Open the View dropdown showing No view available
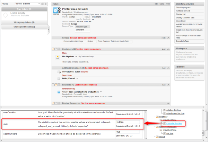This screenshot has height=142, width=208. (27, 4)
